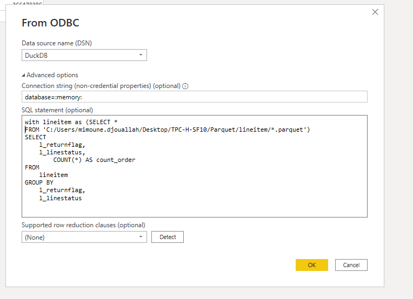Screen dimensions: 413x299
Task: Focus the Connection string input field
Action: coord(194,97)
